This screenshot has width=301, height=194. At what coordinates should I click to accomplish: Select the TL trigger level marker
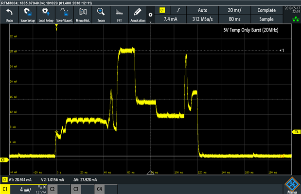point(297,132)
